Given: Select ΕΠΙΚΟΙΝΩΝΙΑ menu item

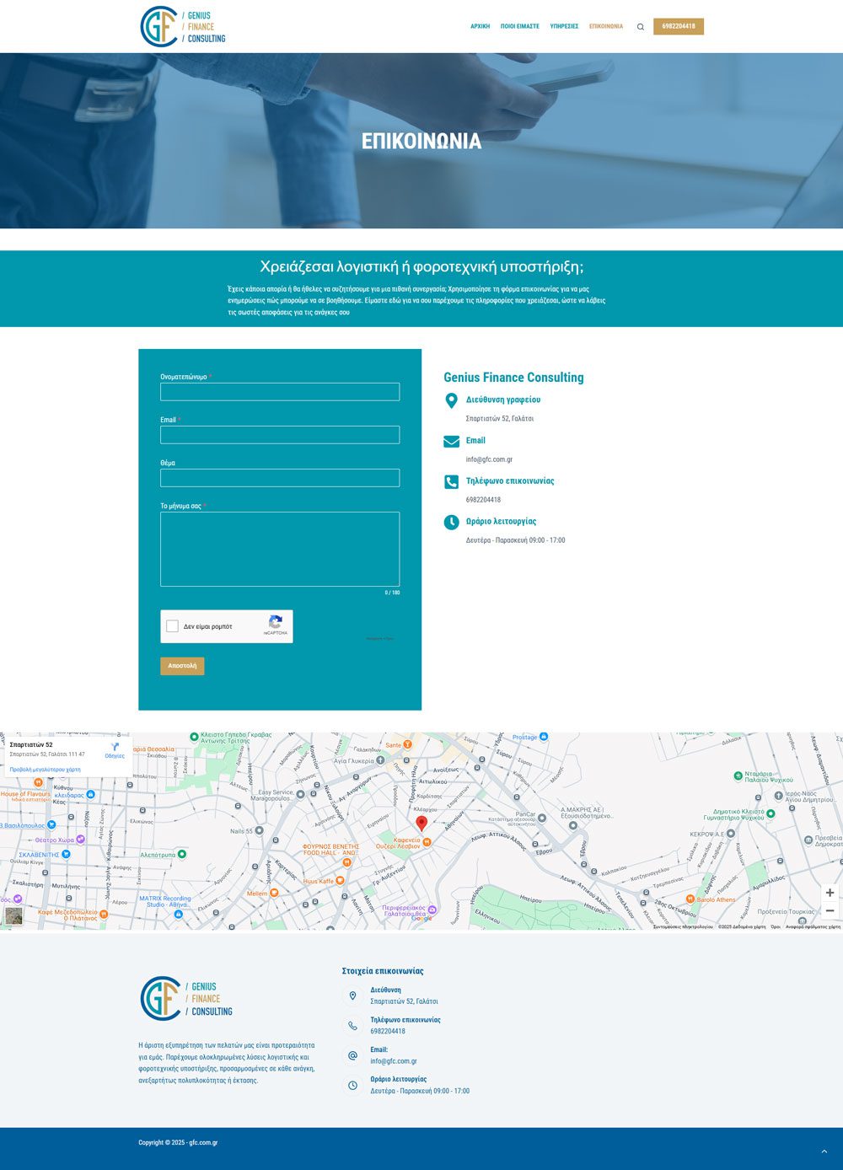Looking at the screenshot, I should (606, 27).
